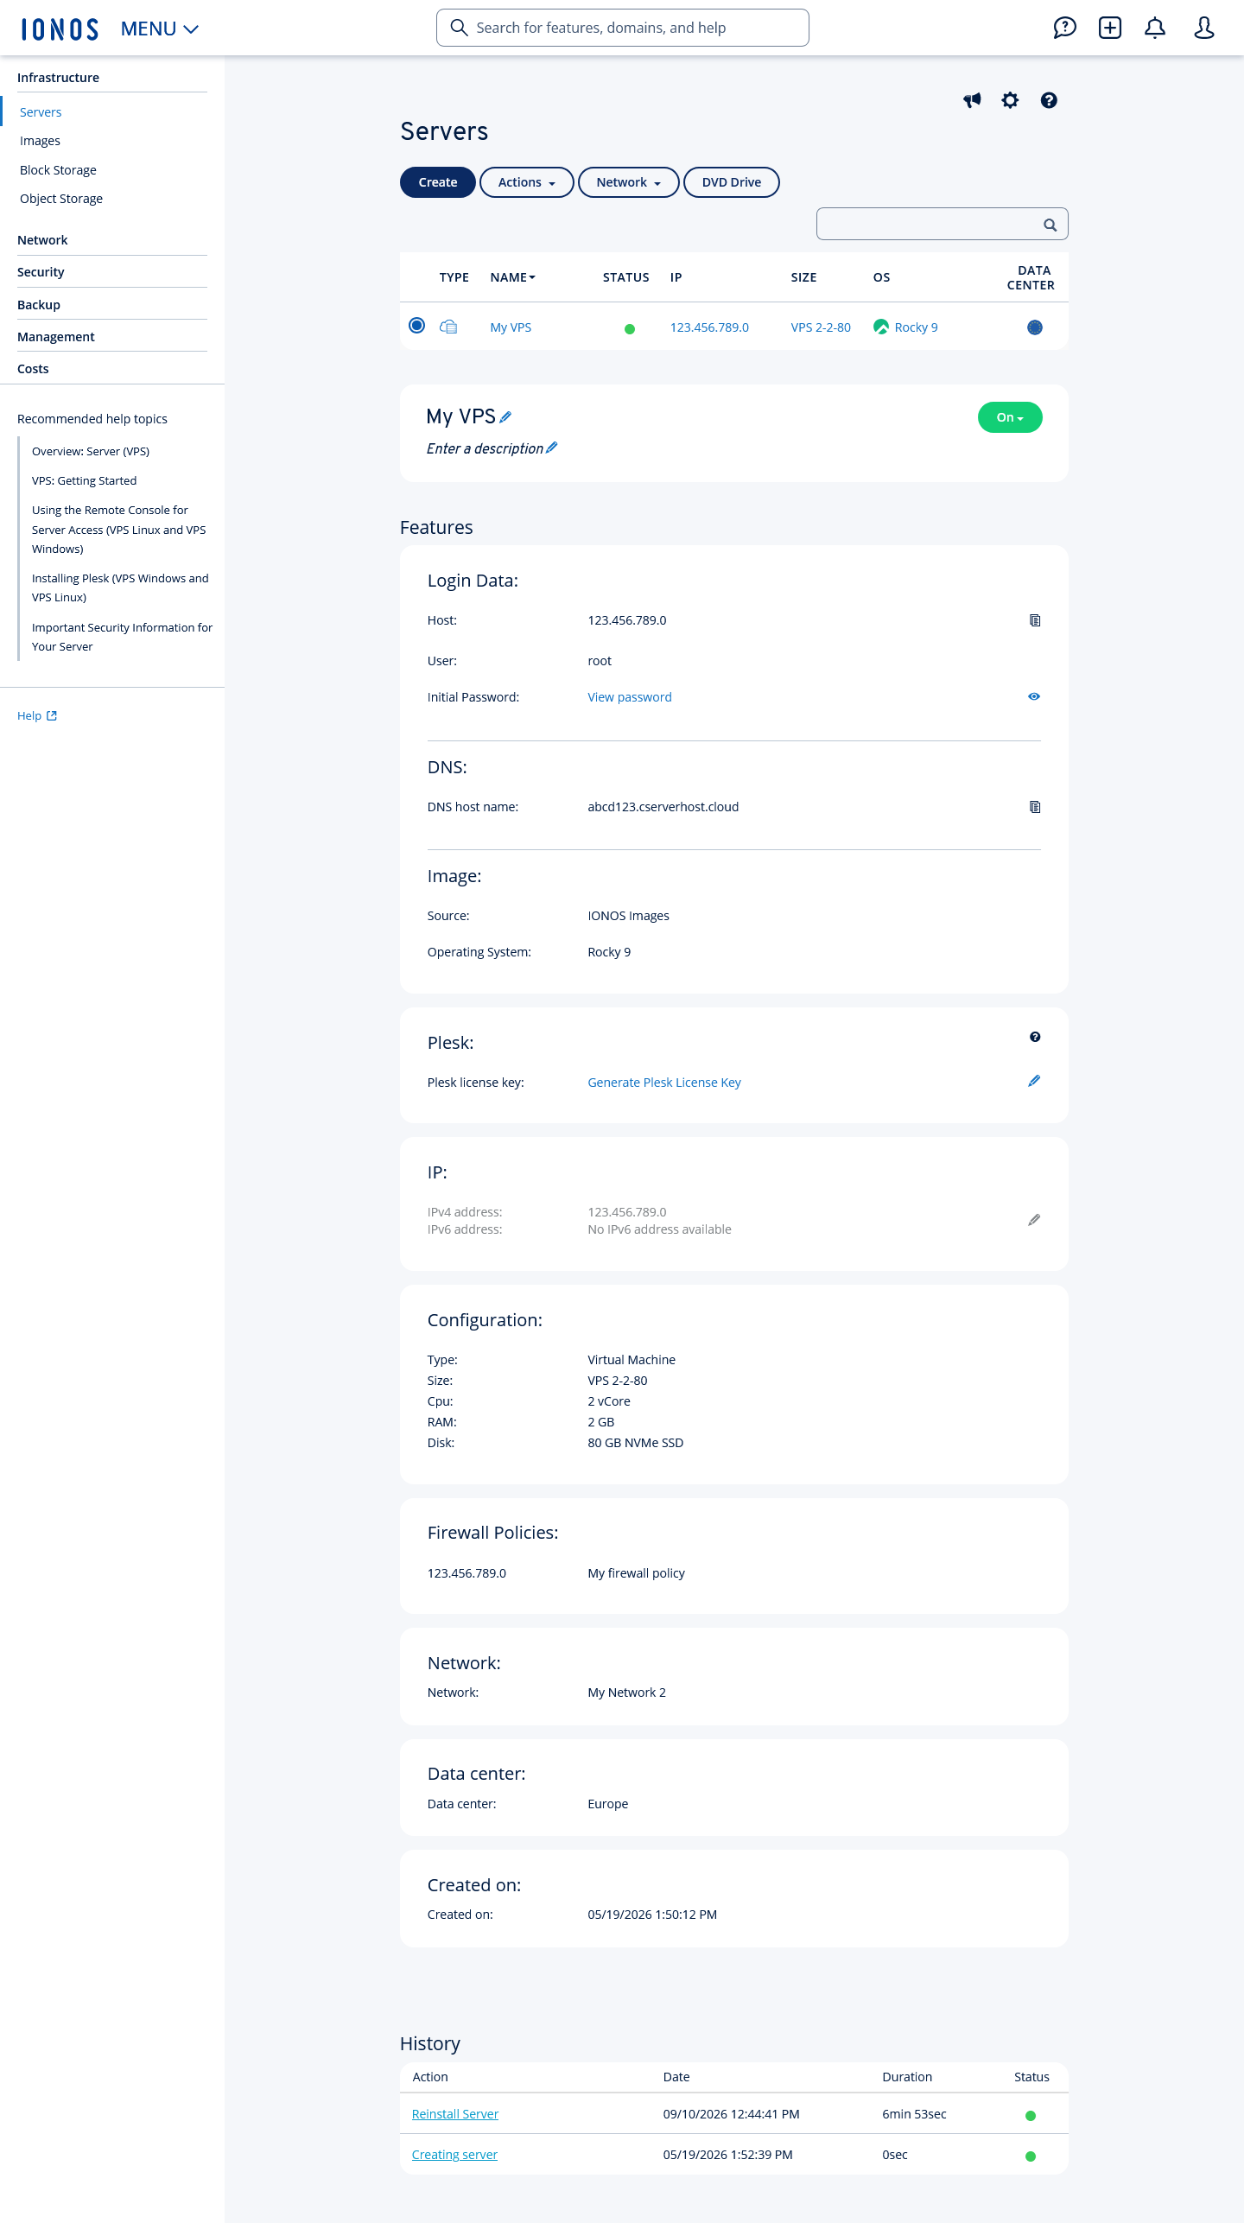This screenshot has height=2223, width=1244.
Task: Click the help question mark above Servers table
Action: (x=1049, y=100)
